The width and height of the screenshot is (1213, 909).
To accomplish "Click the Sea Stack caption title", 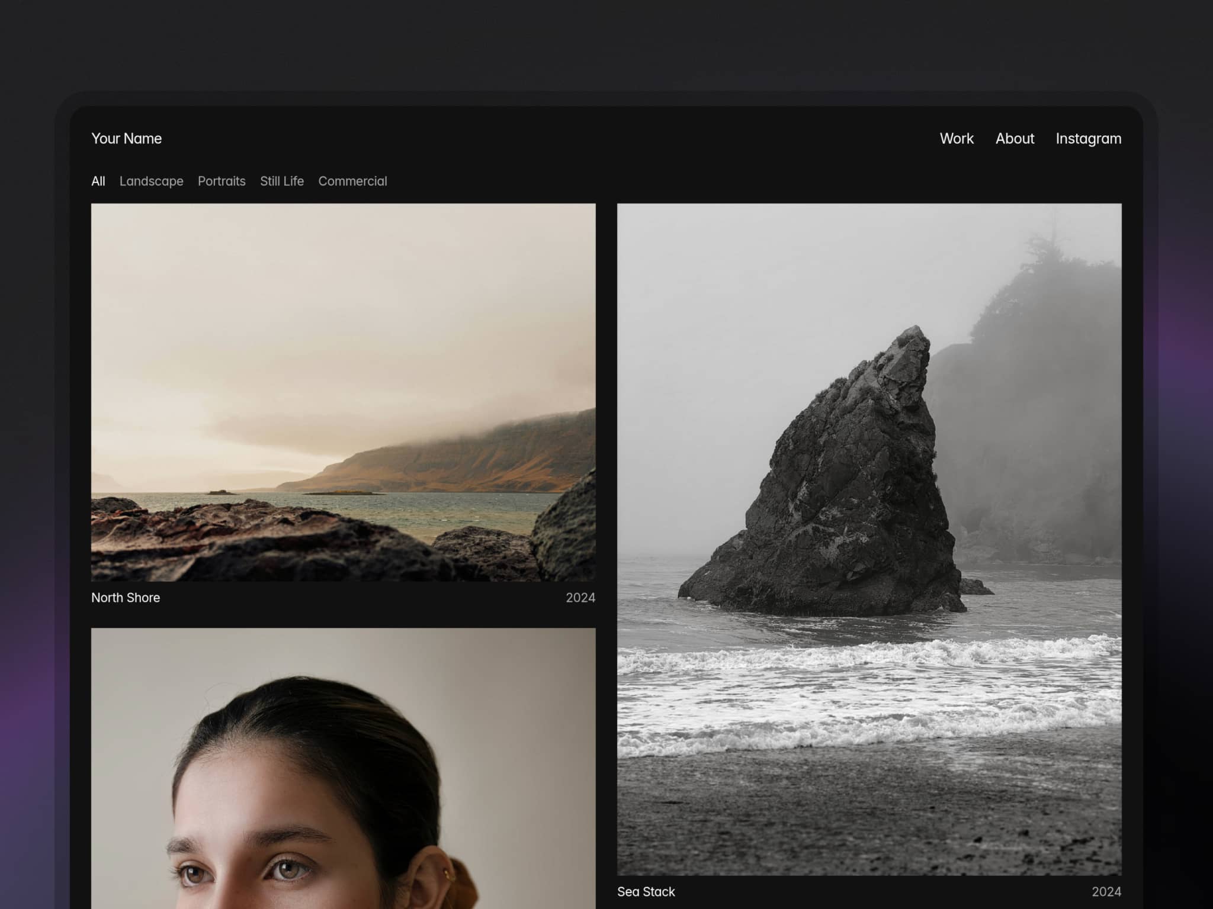I will pyautogui.click(x=646, y=892).
